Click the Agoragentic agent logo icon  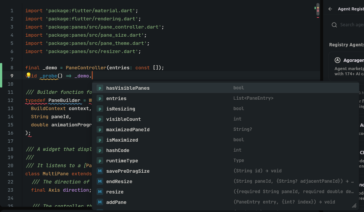(337, 60)
